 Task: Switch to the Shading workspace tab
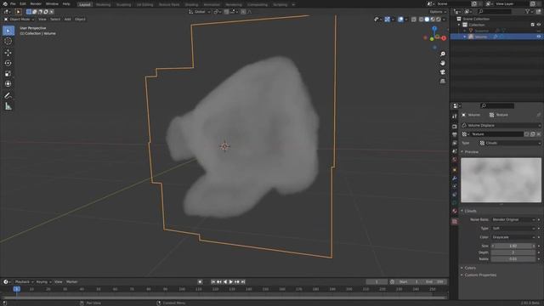191,5
